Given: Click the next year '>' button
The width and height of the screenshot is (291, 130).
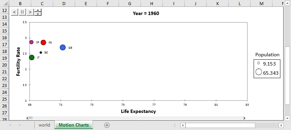Looking at the screenshot, I should tap(30, 12).
